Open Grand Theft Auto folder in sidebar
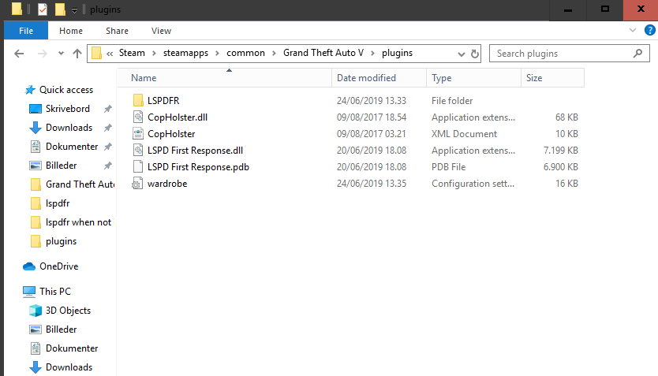 click(80, 184)
